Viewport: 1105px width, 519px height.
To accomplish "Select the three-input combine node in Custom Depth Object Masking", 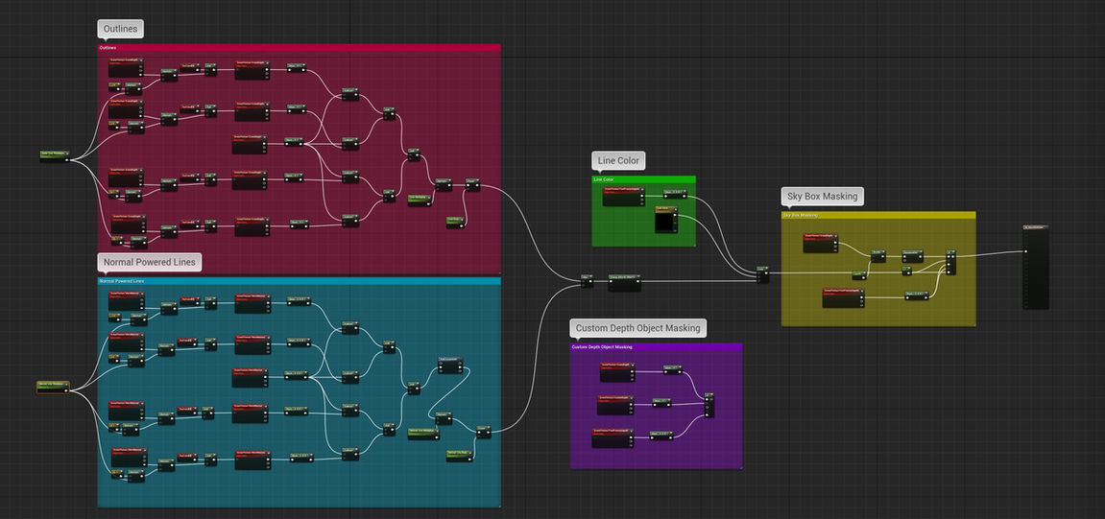I will [x=709, y=405].
